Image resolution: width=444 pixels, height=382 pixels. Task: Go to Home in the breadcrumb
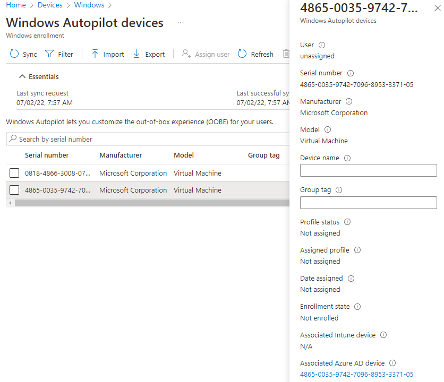click(x=16, y=5)
